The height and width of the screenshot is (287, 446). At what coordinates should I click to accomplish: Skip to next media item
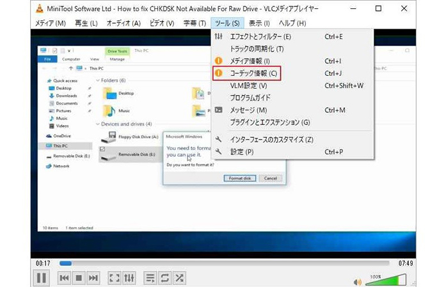93,278
